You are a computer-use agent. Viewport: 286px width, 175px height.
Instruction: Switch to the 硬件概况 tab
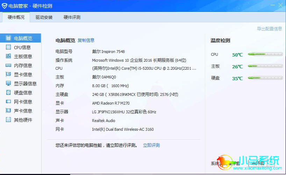(x=16, y=17)
